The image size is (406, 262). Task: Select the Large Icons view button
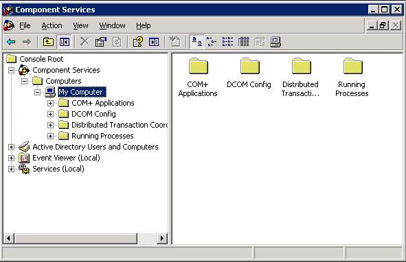coord(196,42)
